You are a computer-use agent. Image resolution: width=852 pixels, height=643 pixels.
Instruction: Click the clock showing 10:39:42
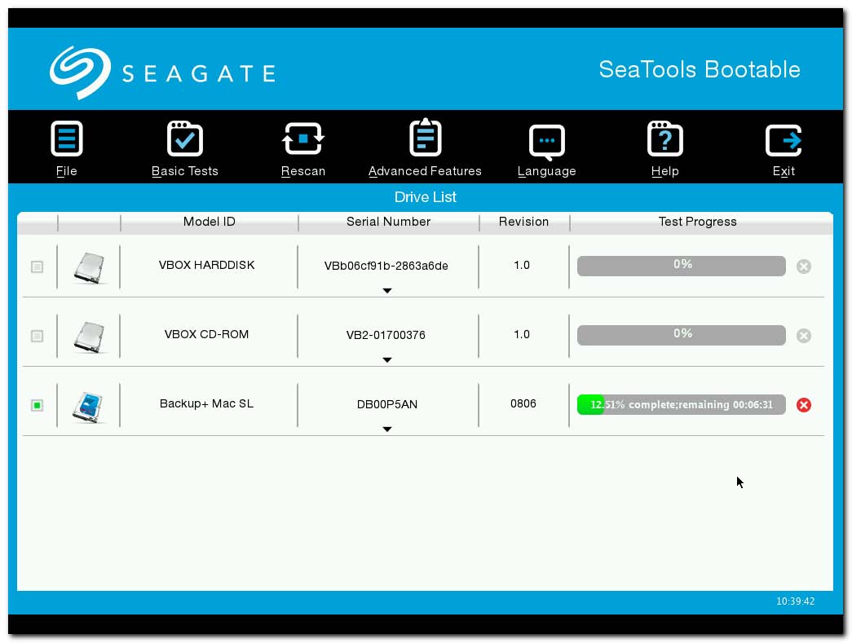[x=796, y=601]
